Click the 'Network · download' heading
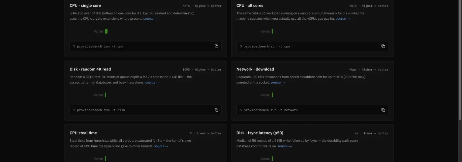Image resolution: width=462 pixels, height=162 pixels. point(255,69)
